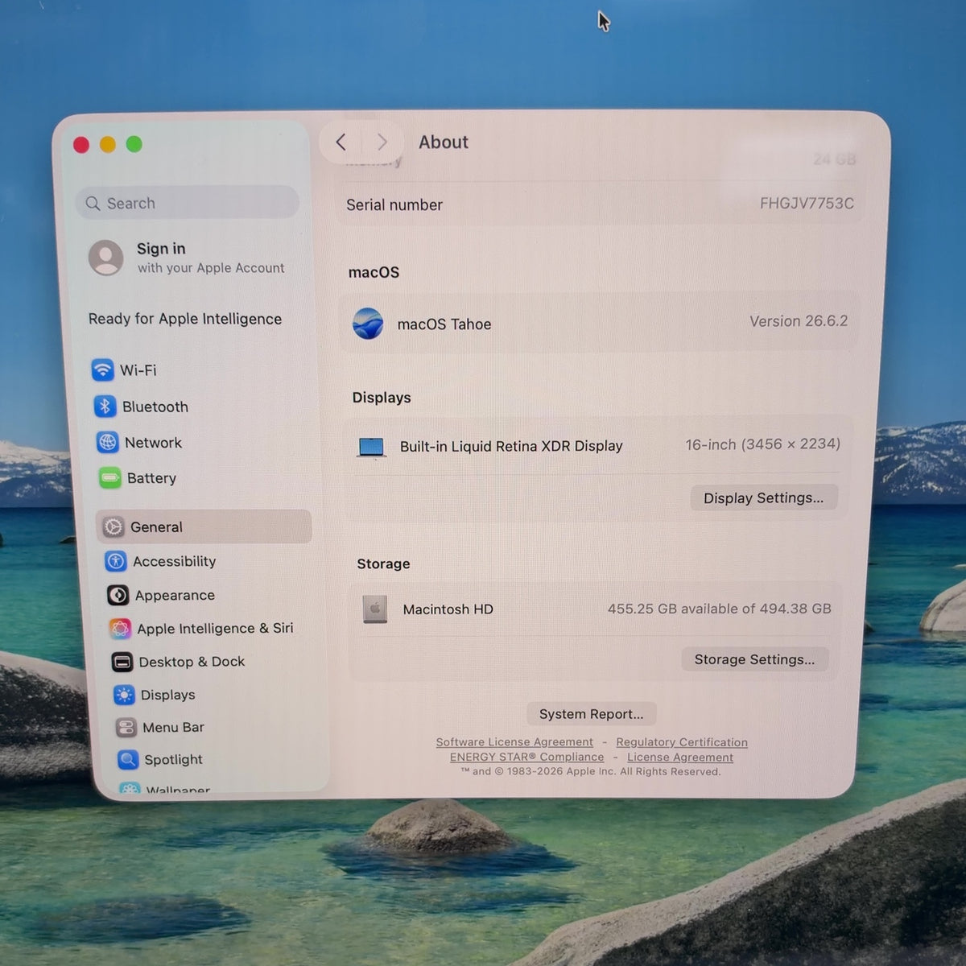Open Spotlight settings
The image size is (966, 966).
coord(159,760)
